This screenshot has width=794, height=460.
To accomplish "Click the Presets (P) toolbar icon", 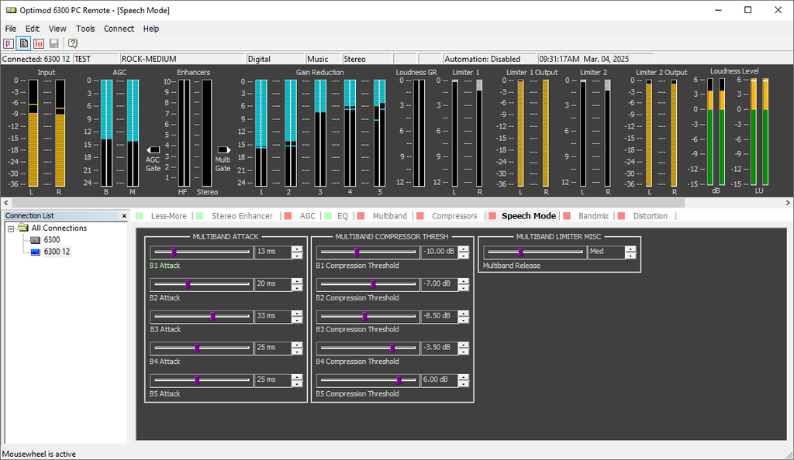I will tap(9, 43).
